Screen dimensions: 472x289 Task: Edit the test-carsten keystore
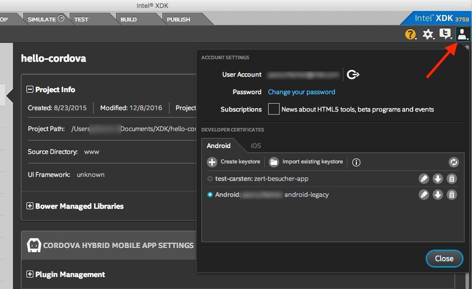pos(424,179)
